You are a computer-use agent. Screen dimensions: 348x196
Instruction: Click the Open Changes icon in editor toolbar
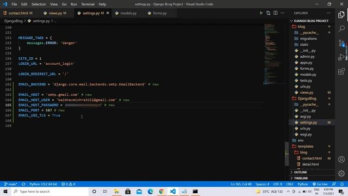[268, 13]
